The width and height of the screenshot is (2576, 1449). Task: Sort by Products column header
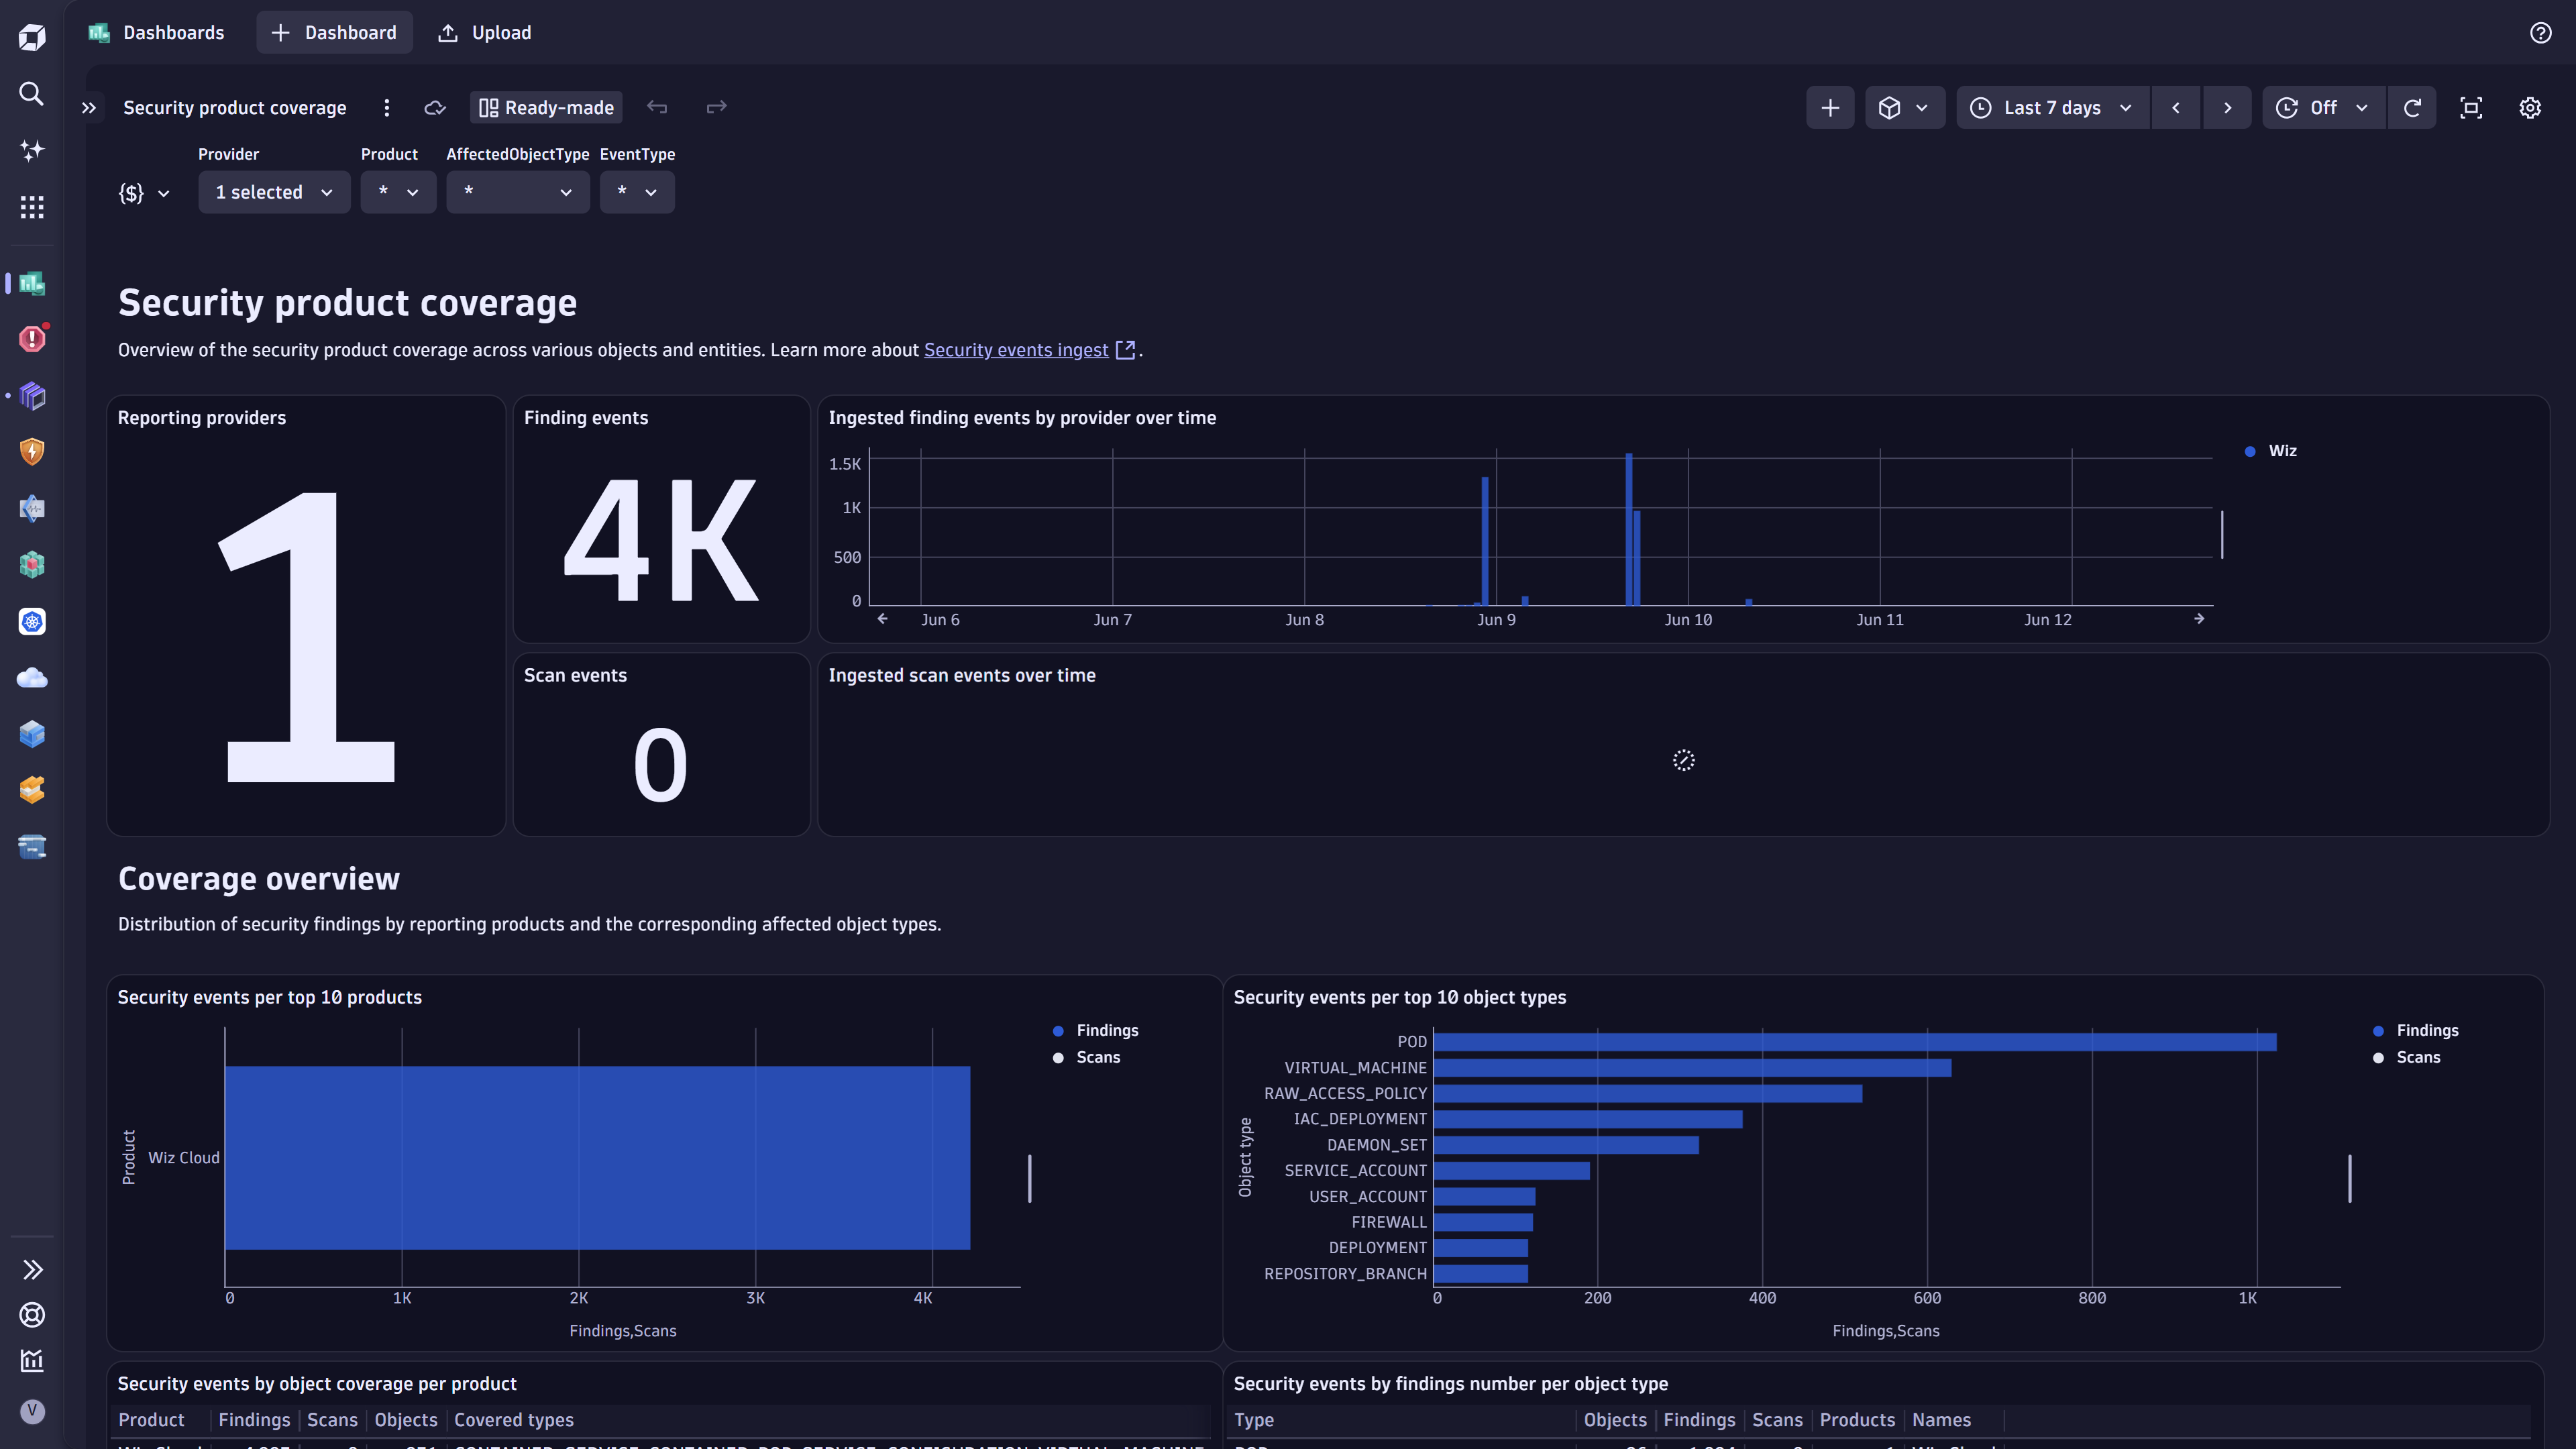(1857, 1421)
